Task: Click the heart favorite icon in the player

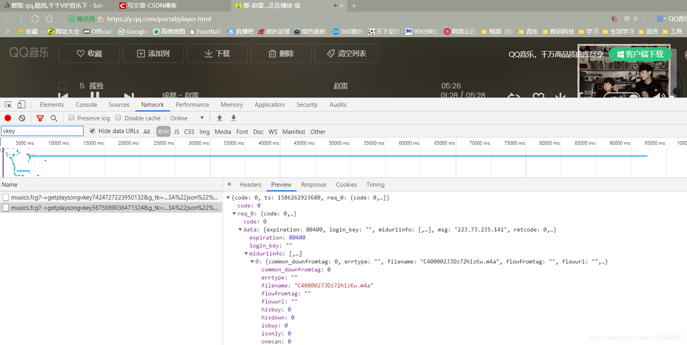Action: [x=538, y=96]
